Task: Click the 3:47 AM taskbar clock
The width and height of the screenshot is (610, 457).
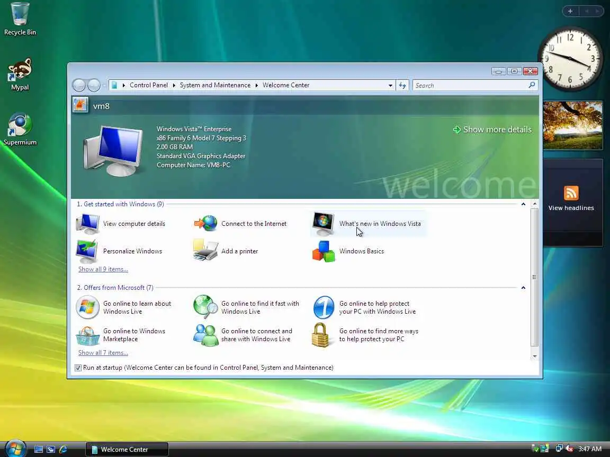Action: (x=590, y=449)
